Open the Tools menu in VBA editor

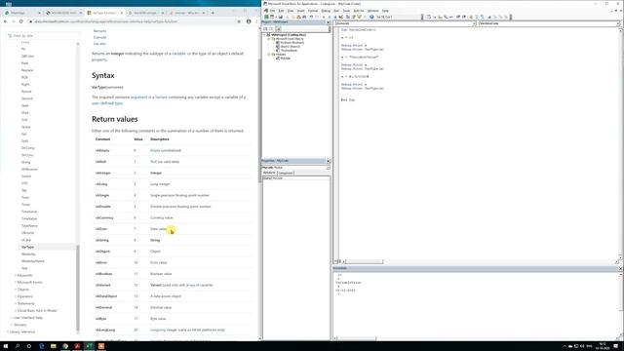346,11
